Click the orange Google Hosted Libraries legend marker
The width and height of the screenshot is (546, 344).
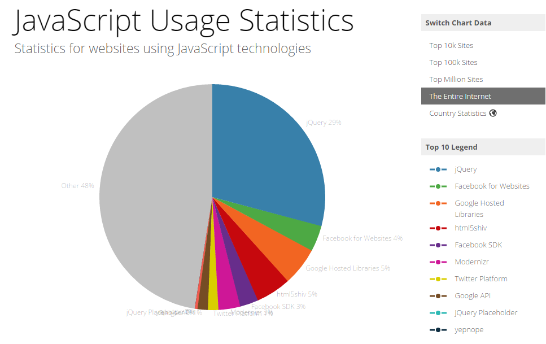pos(438,203)
